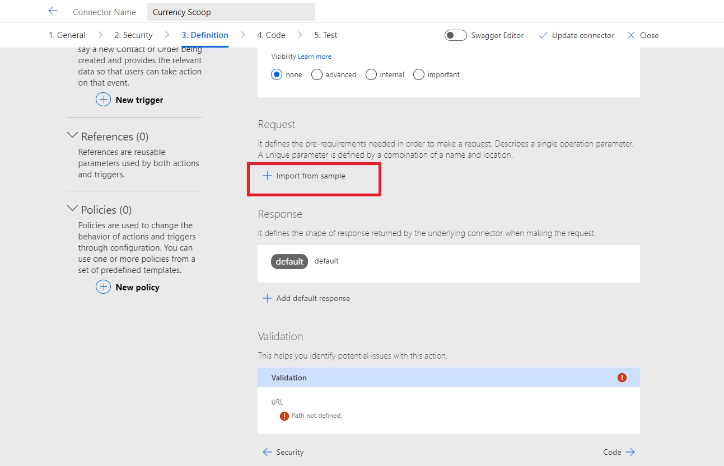Screen dimensions: 724x466
Task: Click the New policy plus icon
Action: click(x=103, y=287)
